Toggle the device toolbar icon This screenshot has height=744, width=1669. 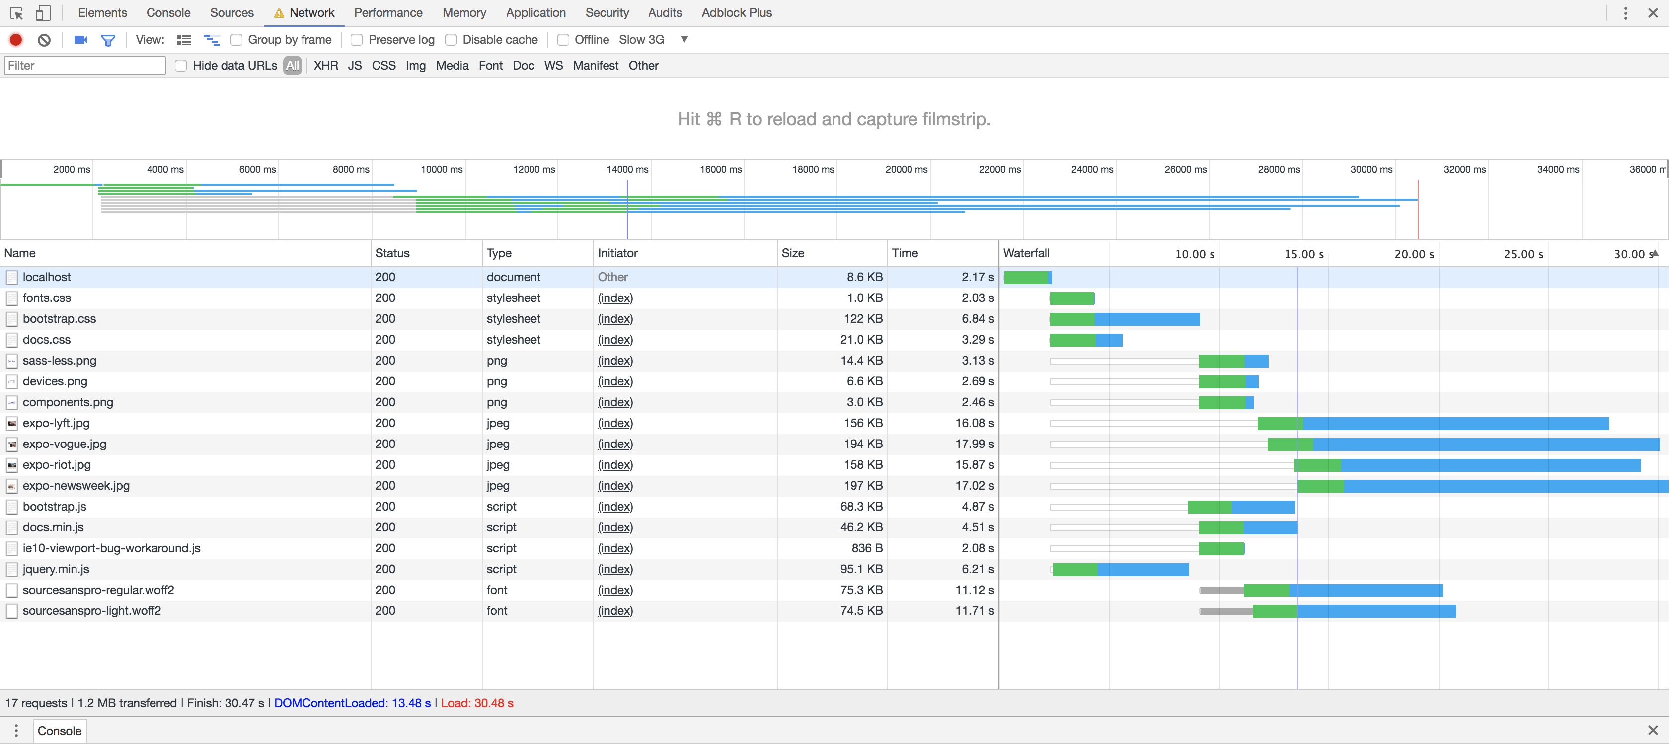pyautogui.click(x=43, y=13)
